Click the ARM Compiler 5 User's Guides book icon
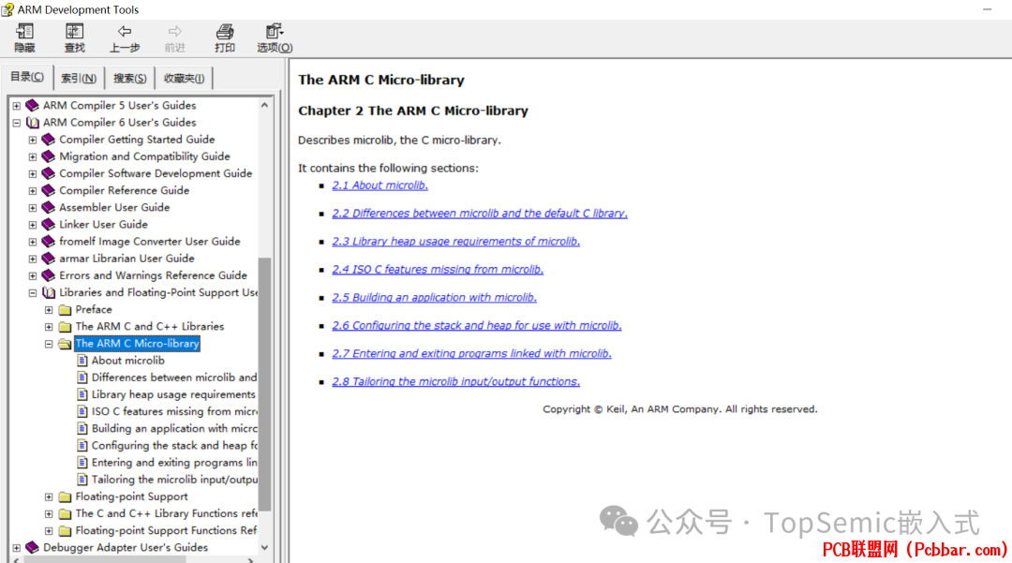The width and height of the screenshot is (1012, 563). click(x=32, y=105)
